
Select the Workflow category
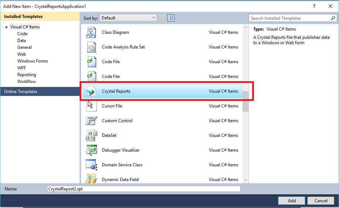(x=26, y=82)
